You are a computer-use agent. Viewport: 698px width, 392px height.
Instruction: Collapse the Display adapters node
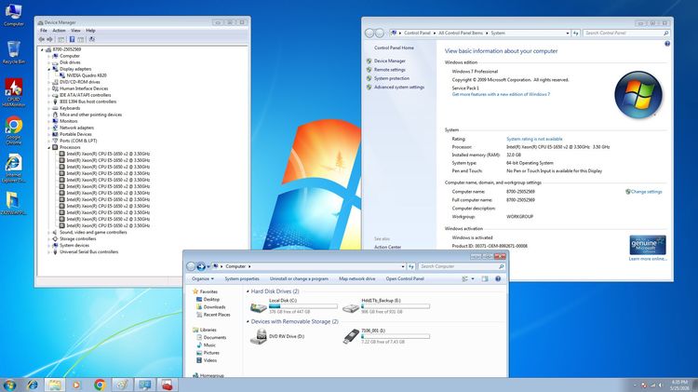(49, 69)
